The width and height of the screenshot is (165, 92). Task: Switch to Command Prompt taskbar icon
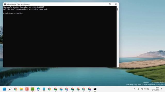95,89
